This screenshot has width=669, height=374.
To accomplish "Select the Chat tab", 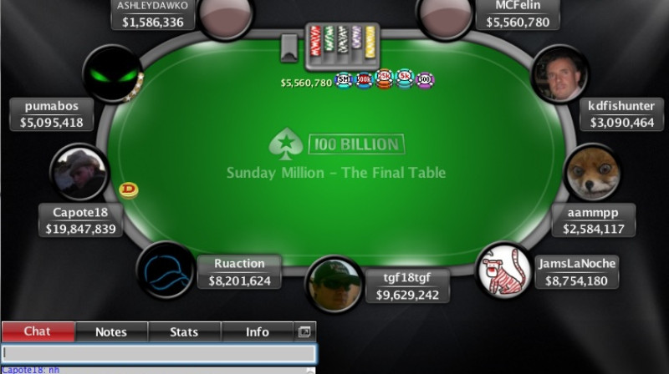I will [38, 331].
